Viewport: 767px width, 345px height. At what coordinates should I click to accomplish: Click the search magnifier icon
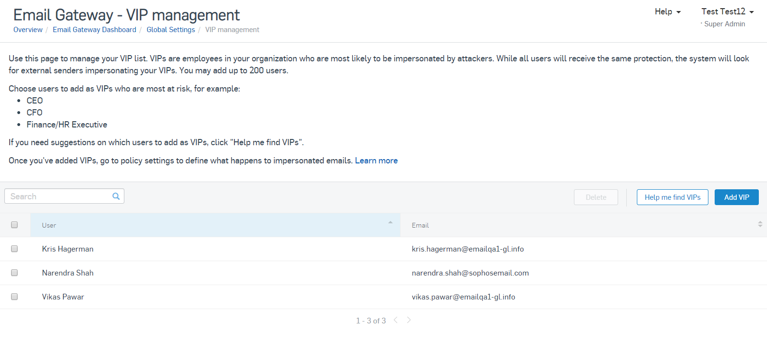point(116,196)
